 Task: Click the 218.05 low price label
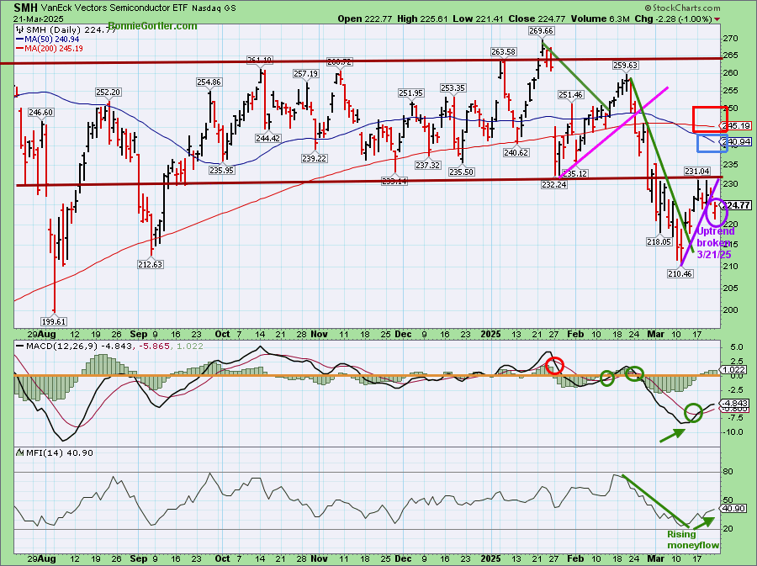click(659, 241)
